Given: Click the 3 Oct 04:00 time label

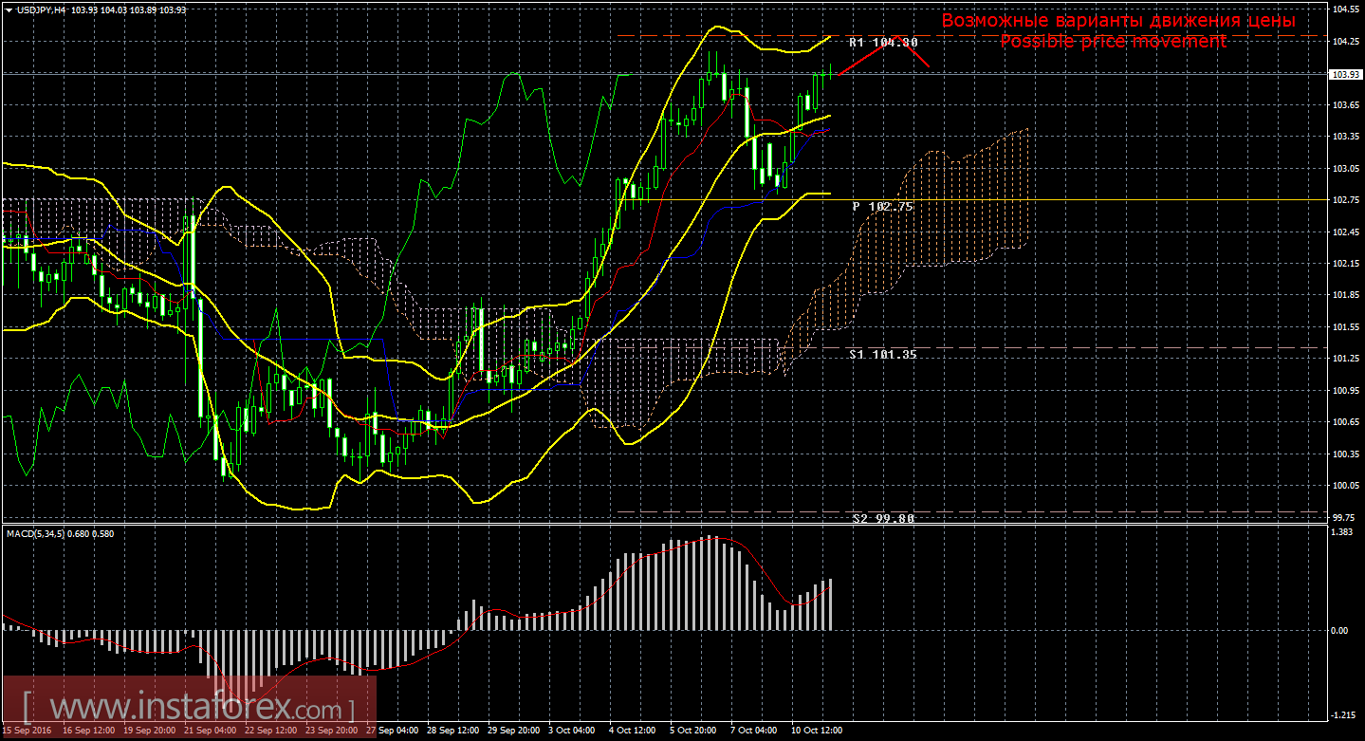Looking at the screenshot, I should pos(571,731).
